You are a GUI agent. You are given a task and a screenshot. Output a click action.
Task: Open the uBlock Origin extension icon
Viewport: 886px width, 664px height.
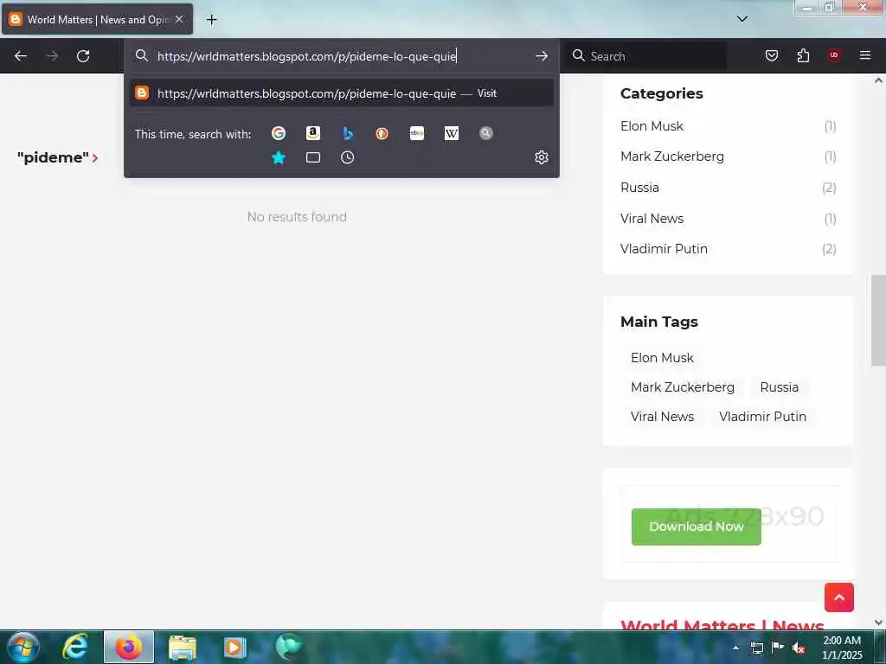(x=834, y=55)
